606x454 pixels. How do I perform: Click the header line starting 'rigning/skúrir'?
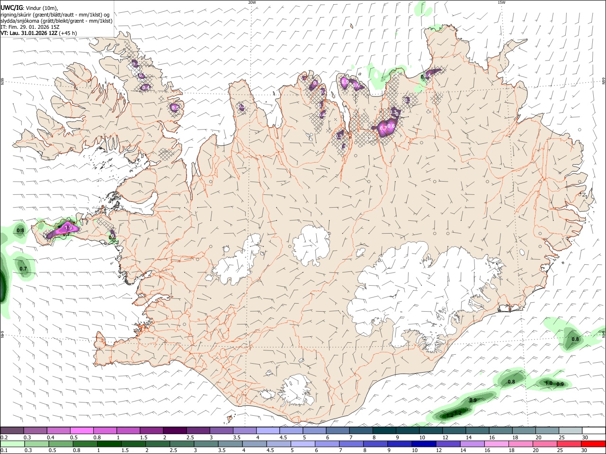[55, 15]
